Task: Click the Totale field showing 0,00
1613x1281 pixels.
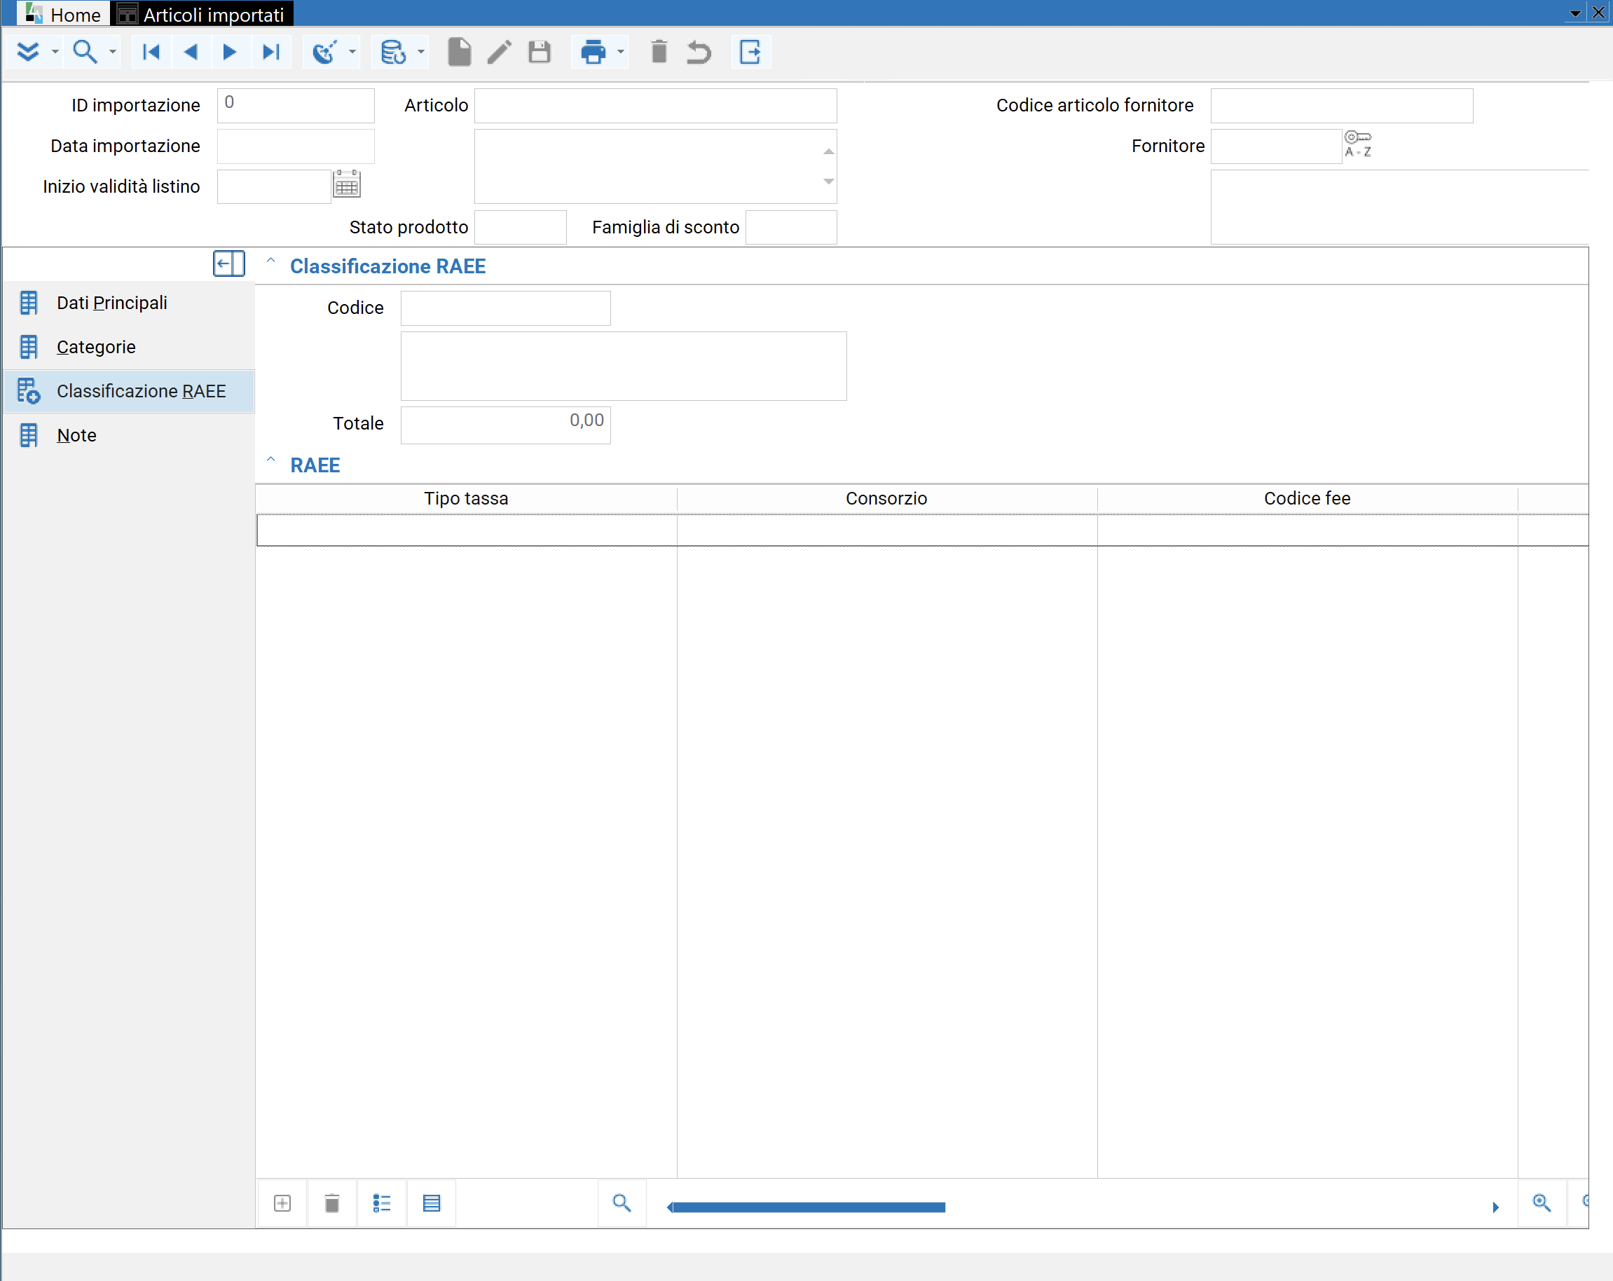Action: [x=506, y=424]
